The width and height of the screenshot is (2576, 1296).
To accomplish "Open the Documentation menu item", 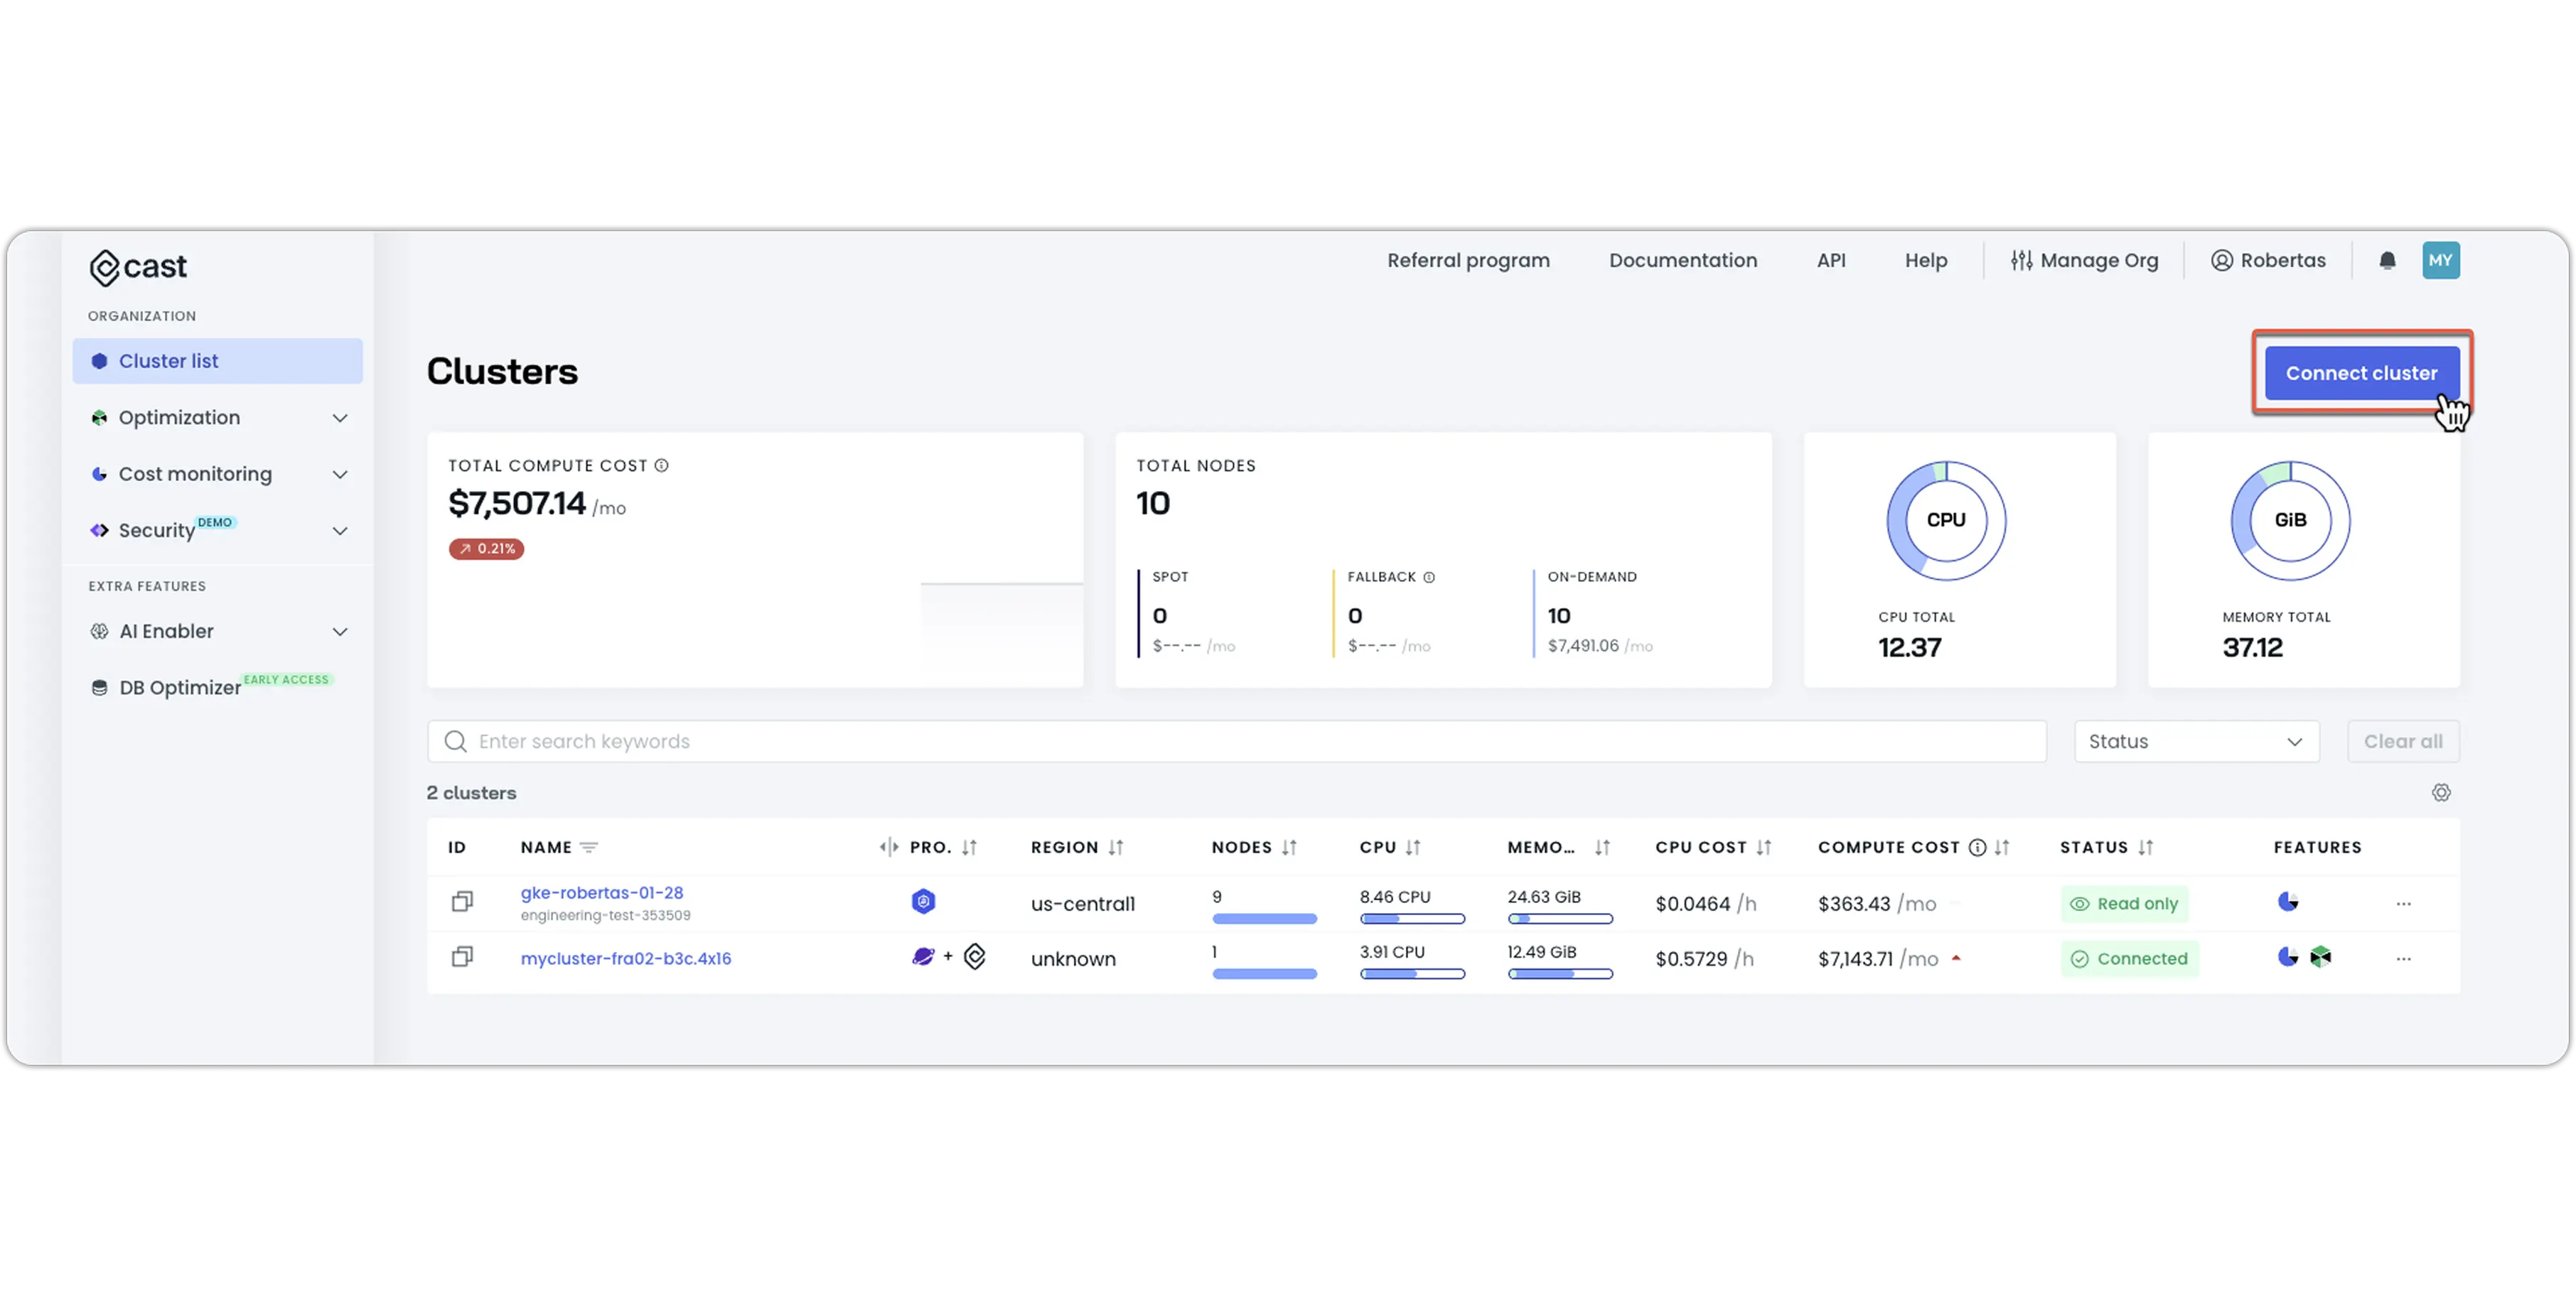I will (x=1683, y=260).
